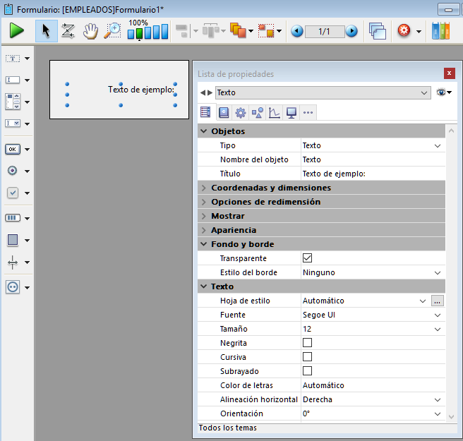Open the gear Actions tab in properties
463x441 pixels.
coord(241,112)
